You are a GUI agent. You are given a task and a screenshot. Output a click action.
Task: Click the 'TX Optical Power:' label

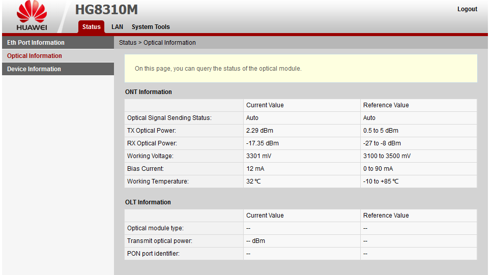151,131
